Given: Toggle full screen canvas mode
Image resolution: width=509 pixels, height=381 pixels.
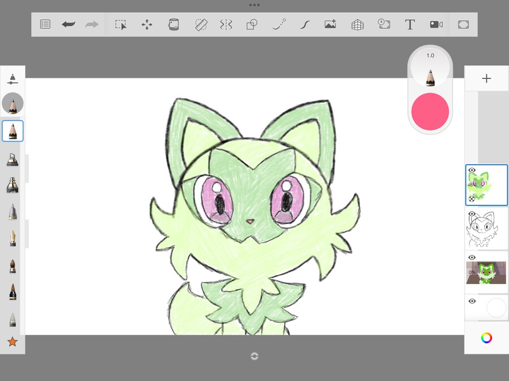Looking at the screenshot, I should [463, 25].
